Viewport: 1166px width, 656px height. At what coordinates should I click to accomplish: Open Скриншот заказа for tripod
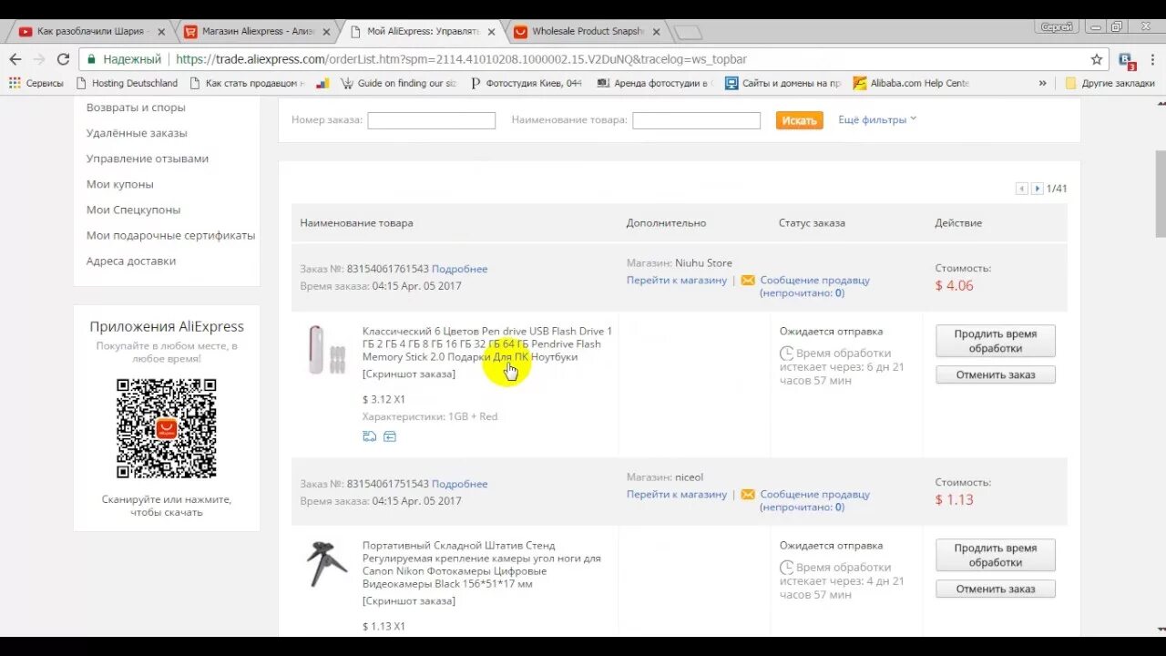click(409, 601)
